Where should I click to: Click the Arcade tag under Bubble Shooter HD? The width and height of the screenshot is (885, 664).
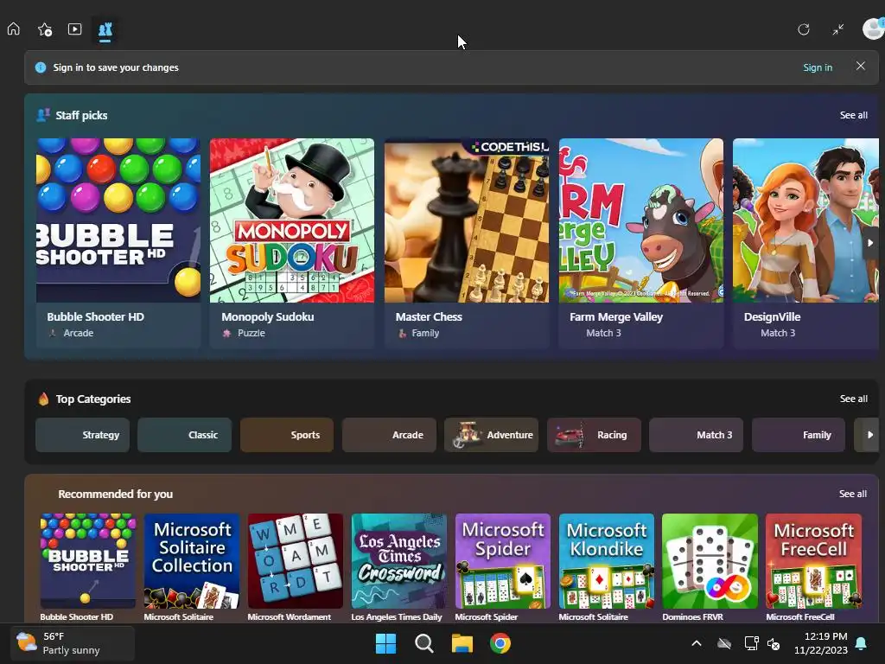coord(79,333)
